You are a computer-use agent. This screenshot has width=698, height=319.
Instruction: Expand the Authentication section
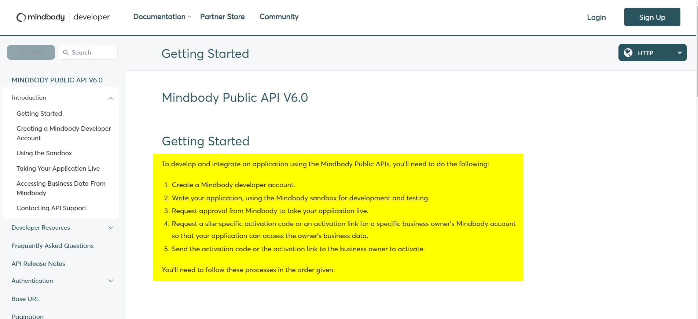coord(111,281)
